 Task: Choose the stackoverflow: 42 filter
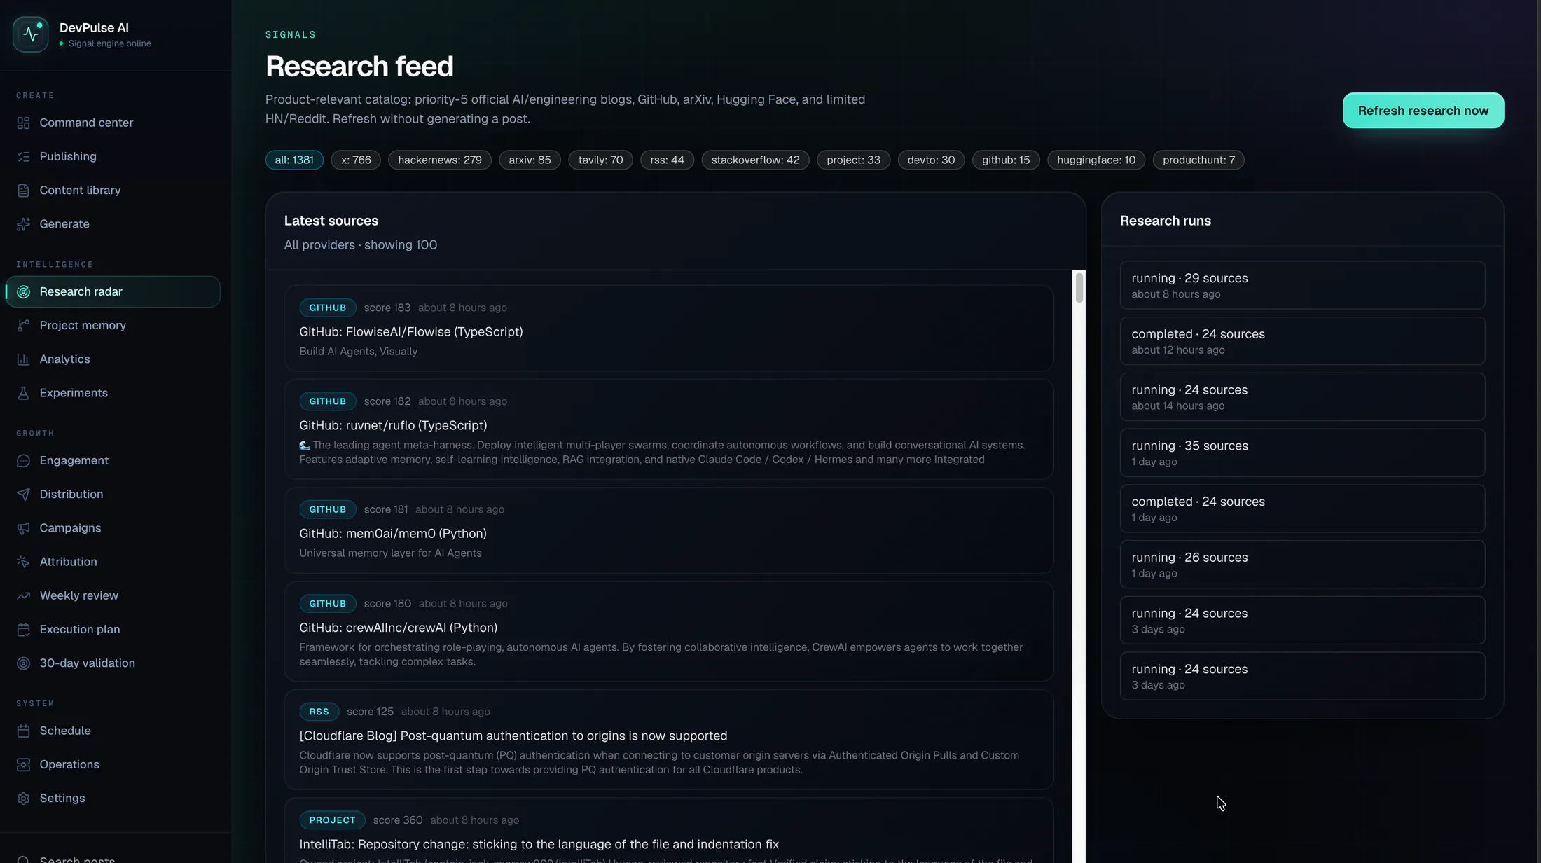point(755,160)
